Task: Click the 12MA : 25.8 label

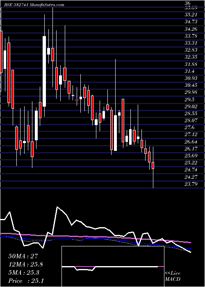Action: pos(26,264)
